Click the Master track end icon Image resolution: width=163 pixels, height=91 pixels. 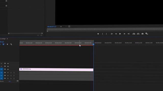18,81
